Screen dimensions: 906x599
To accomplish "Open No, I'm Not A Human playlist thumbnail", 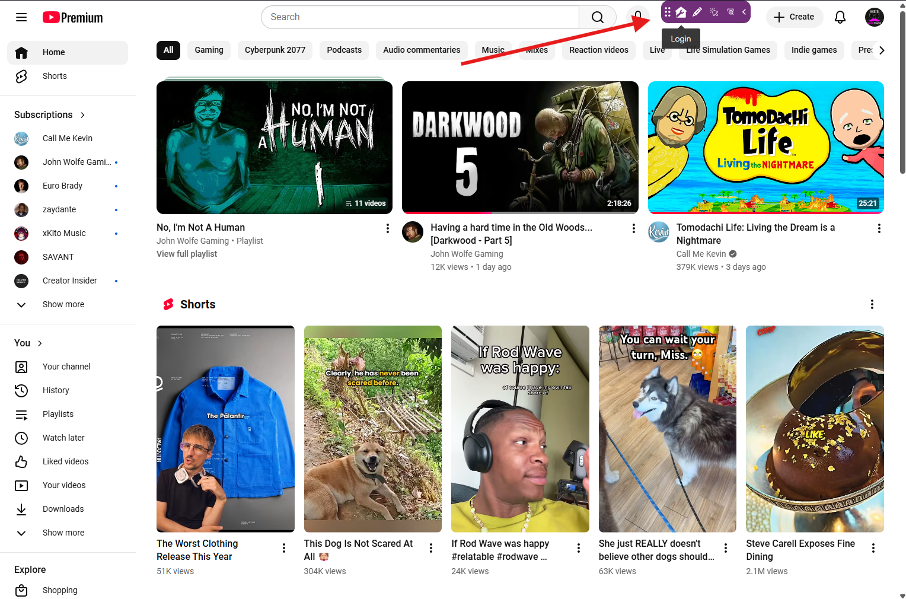I will [275, 148].
